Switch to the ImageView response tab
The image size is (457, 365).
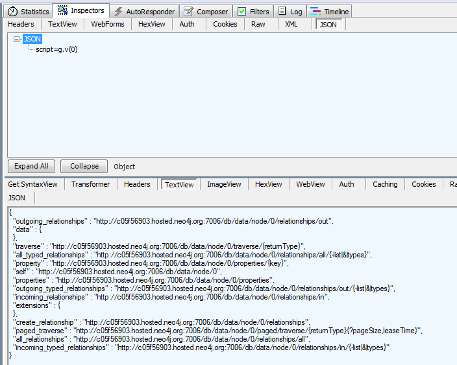tap(224, 184)
